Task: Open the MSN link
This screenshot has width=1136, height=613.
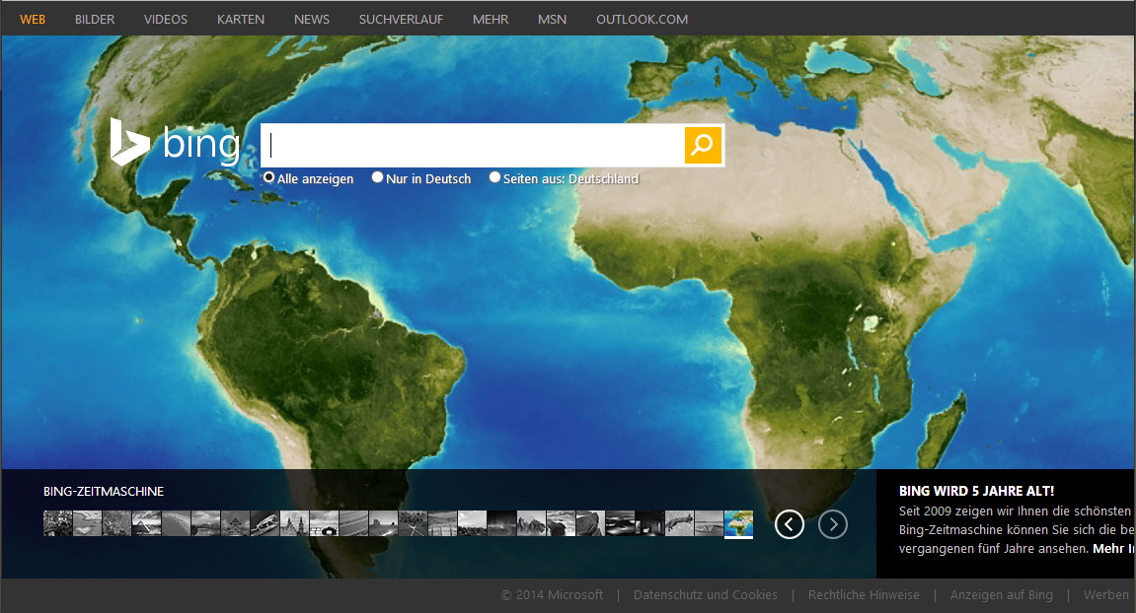Action: (552, 20)
